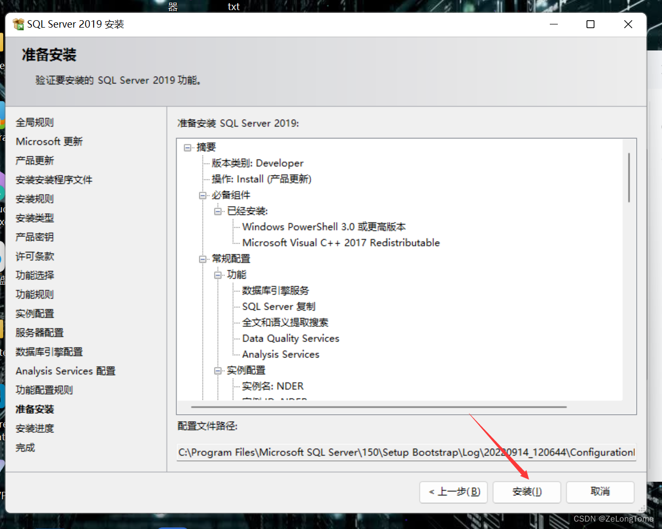
Task: Select 安装安装程序文件 step in sidebar
Action: pyautogui.click(x=54, y=180)
